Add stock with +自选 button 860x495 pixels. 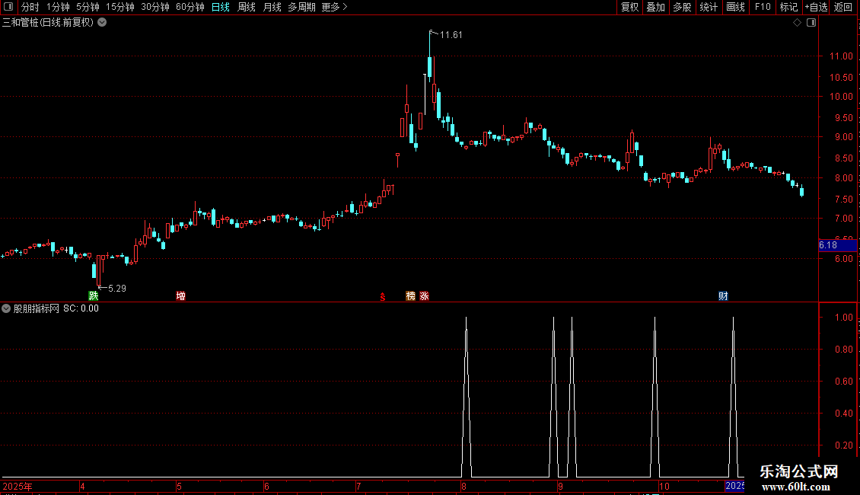[816, 7]
